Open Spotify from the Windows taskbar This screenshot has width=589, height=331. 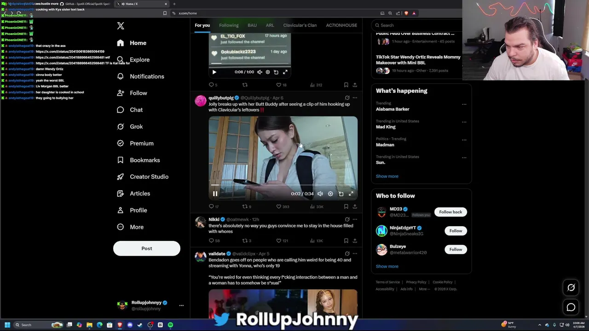(170, 325)
